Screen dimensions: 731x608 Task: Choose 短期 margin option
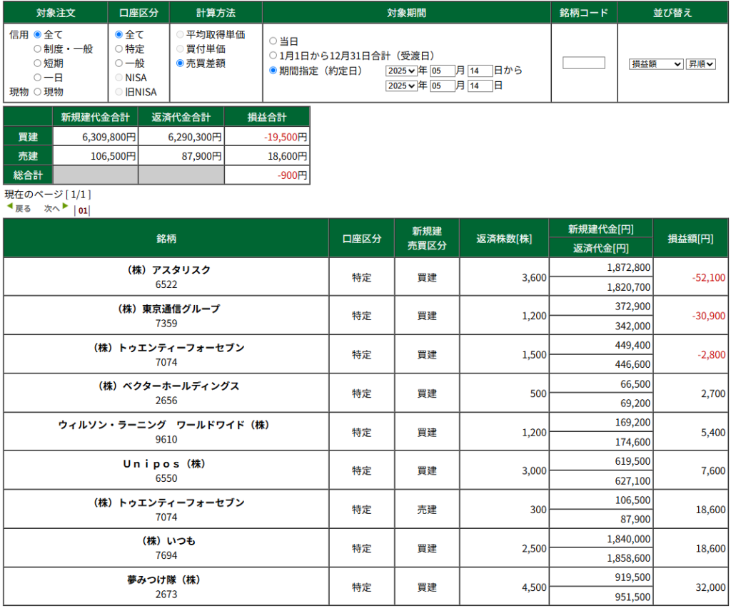click(x=38, y=63)
